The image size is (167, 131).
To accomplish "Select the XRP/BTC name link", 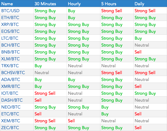I will (10, 25).
